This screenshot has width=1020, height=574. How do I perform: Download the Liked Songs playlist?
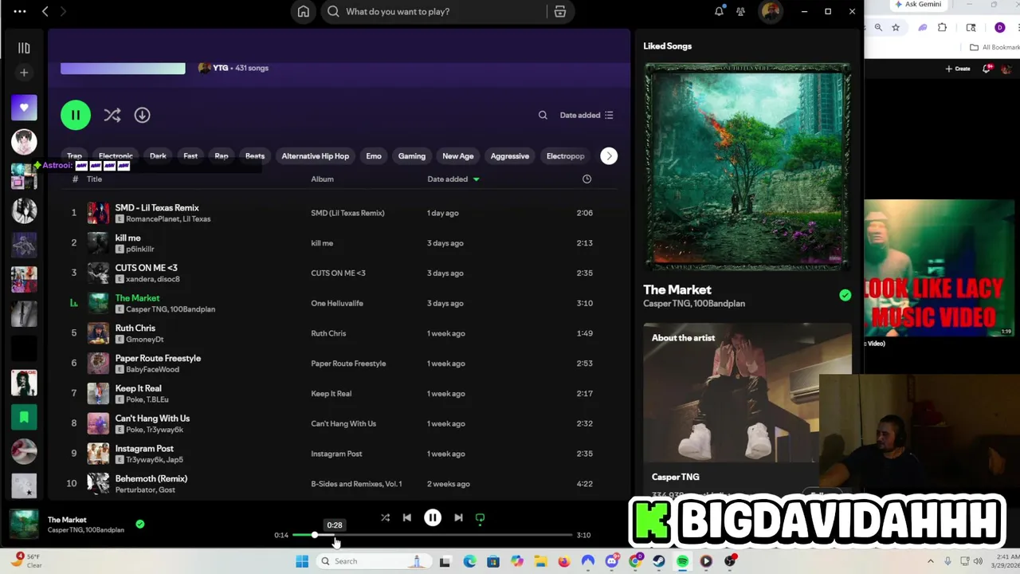click(x=142, y=115)
